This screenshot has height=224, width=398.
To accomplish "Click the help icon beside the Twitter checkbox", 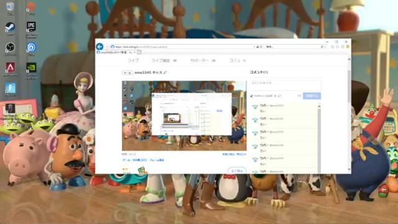I will (x=275, y=96).
